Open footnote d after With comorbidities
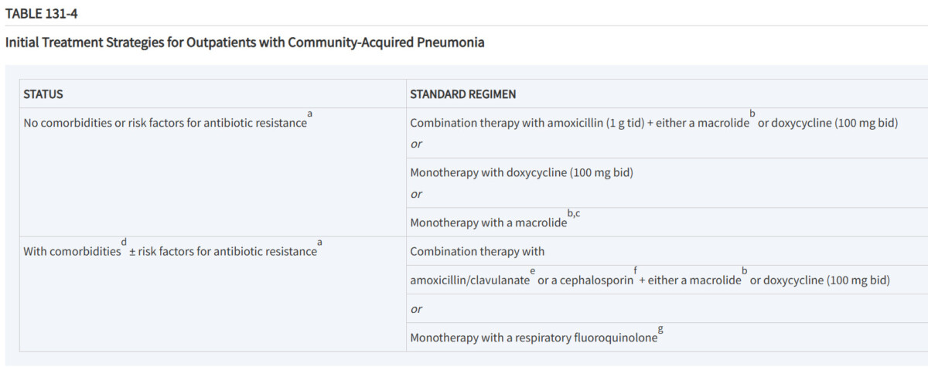This screenshot has width=928, height=367. click(x=125, y=242)
